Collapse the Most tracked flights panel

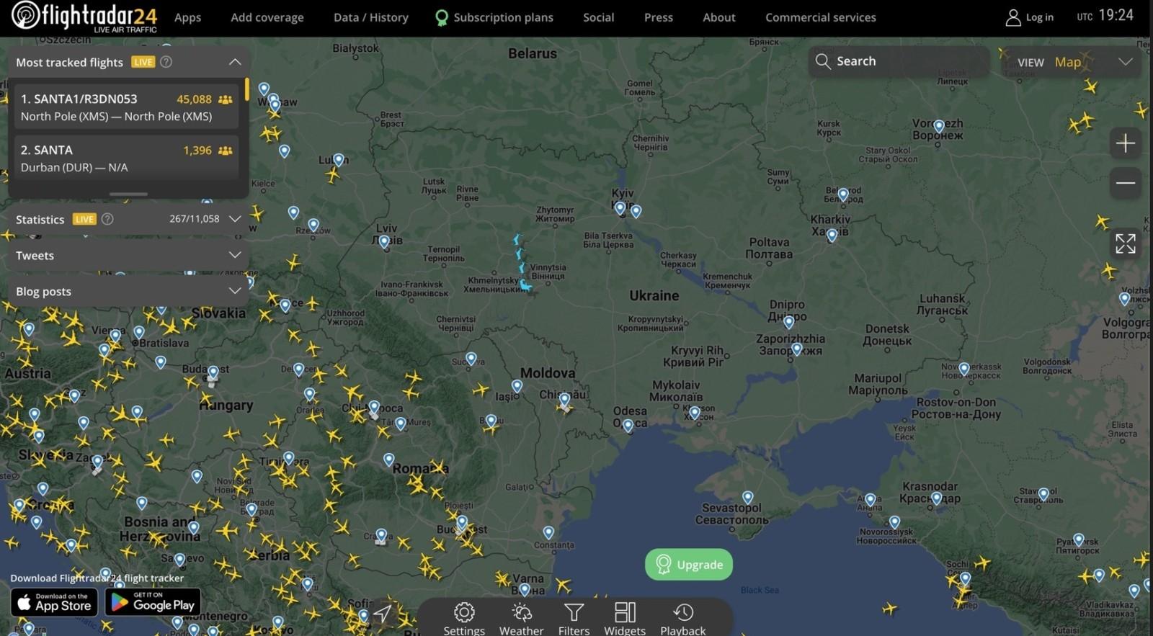point(234,62)
